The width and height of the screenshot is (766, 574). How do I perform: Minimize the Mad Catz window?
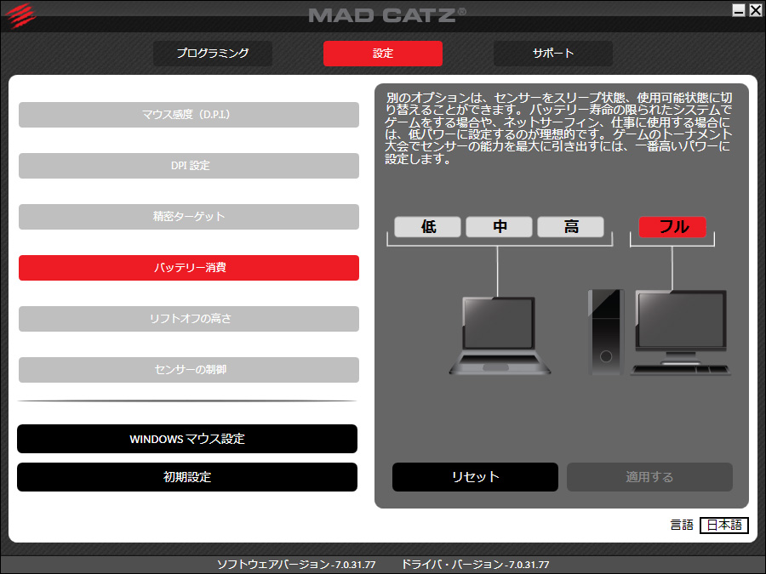(x=739, y=9)
